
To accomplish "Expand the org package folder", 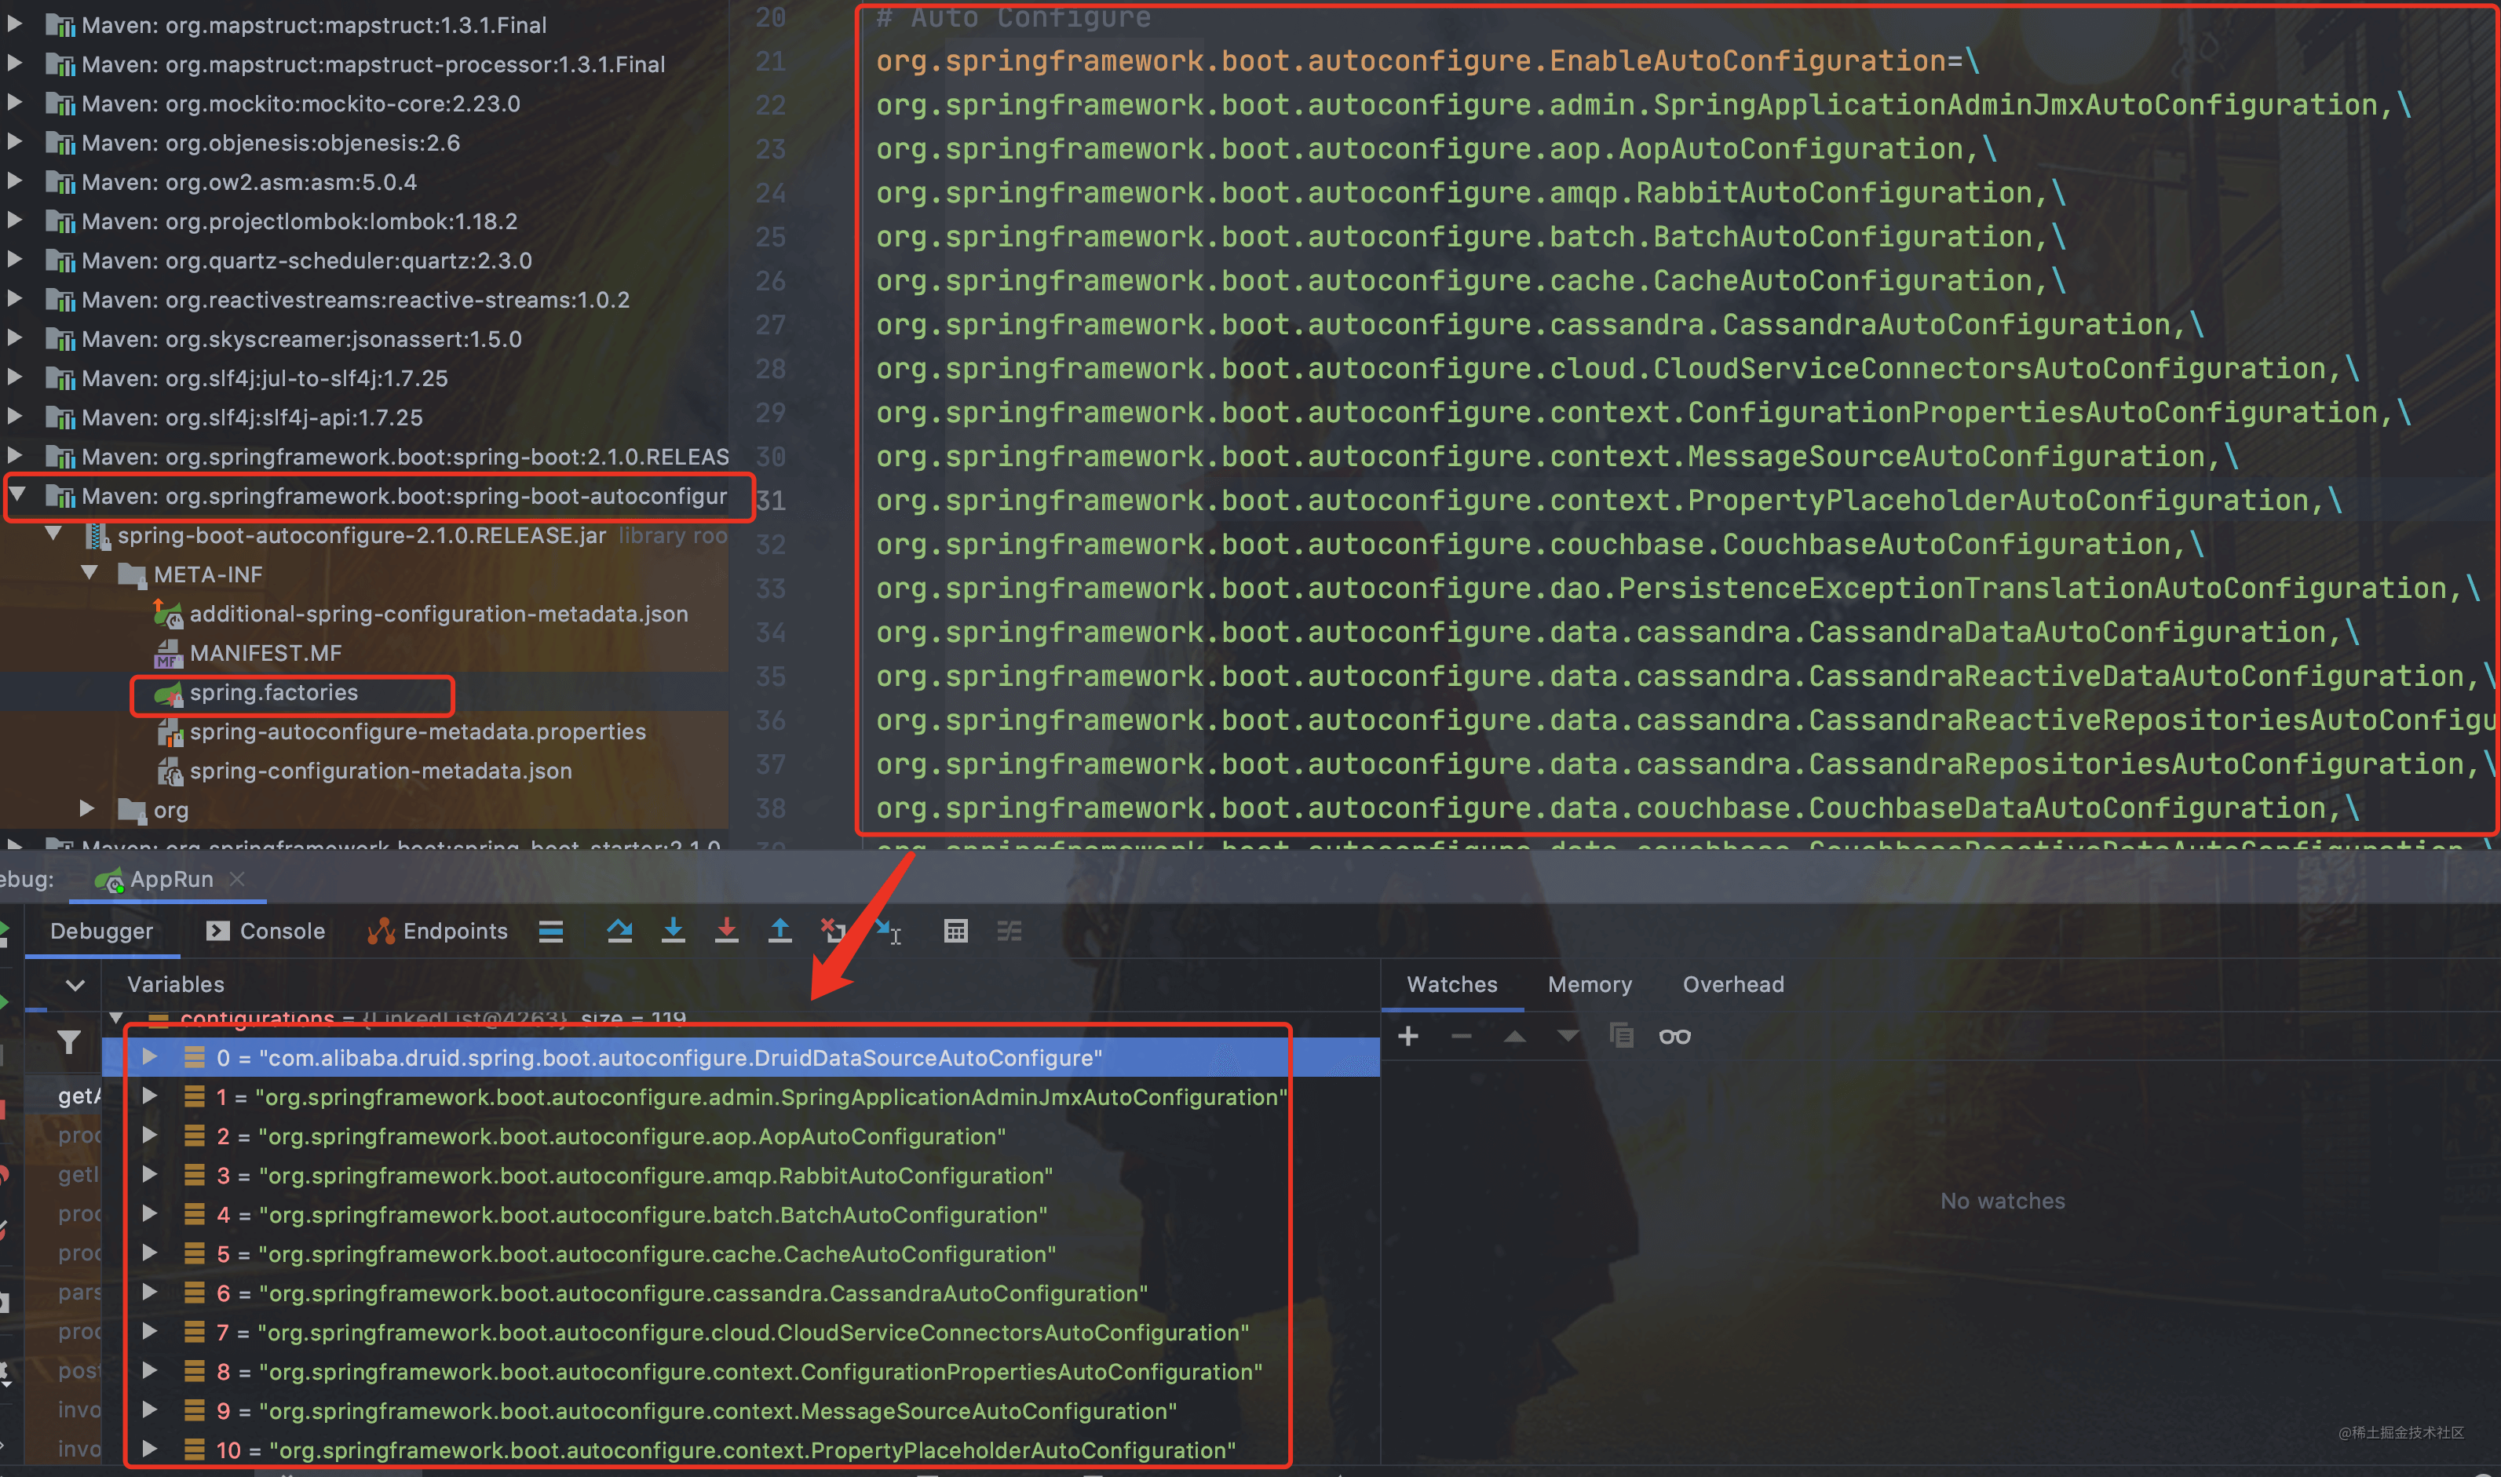I will [x=88, y=808].
